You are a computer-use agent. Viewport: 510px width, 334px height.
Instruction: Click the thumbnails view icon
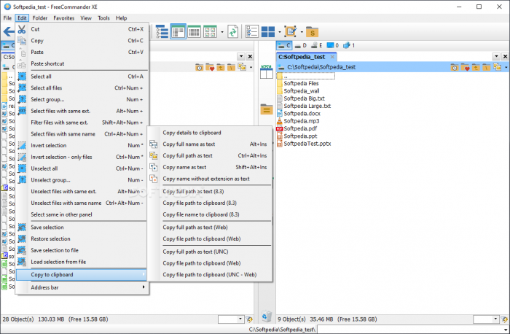tap(211, 31)
